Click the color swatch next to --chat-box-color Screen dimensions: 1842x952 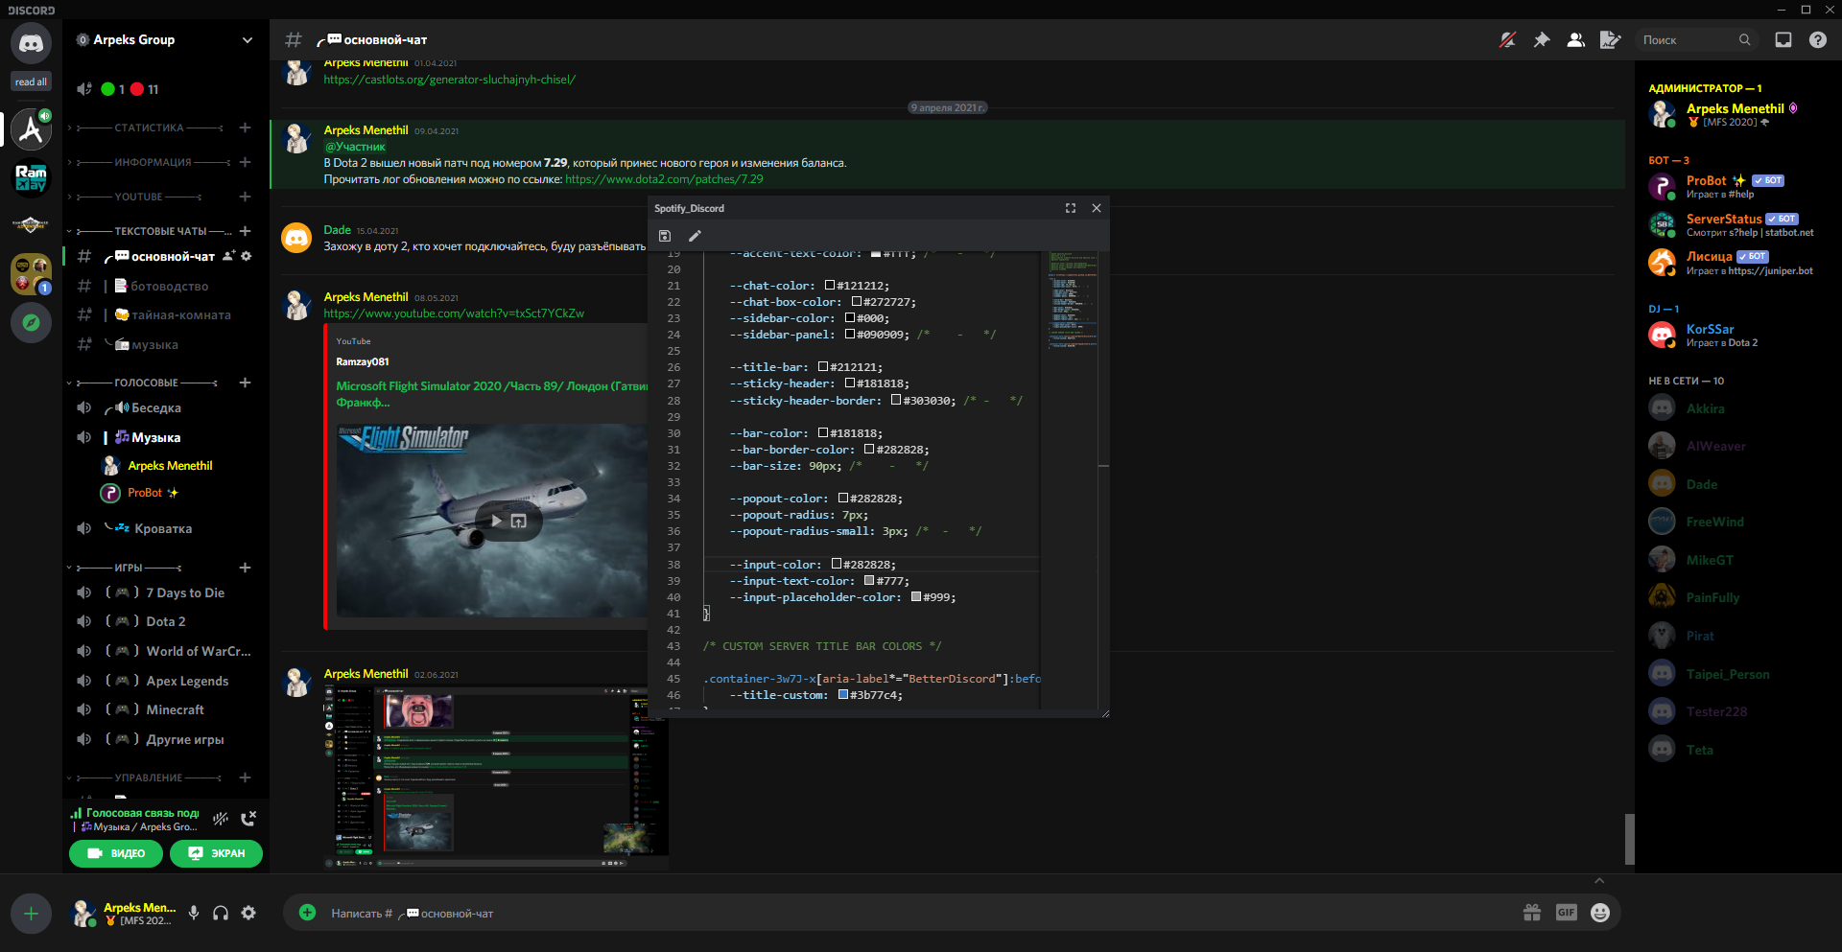coord(855,301)
